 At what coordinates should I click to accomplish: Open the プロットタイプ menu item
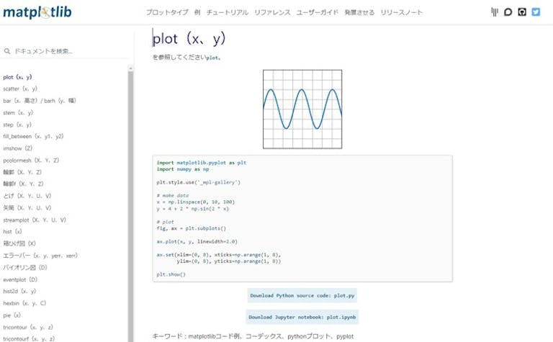click(x=167, y=12)
